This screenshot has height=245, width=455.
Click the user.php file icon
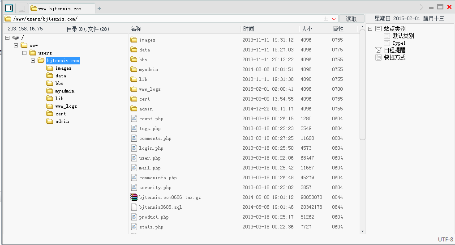pyautogui.click(x=134, y=158)
